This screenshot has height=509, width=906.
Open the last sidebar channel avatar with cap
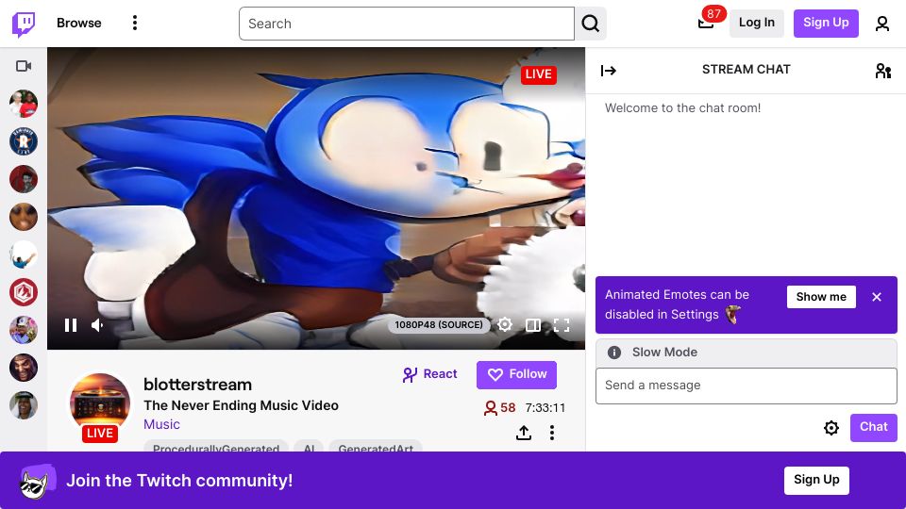(x=24, y=405)
